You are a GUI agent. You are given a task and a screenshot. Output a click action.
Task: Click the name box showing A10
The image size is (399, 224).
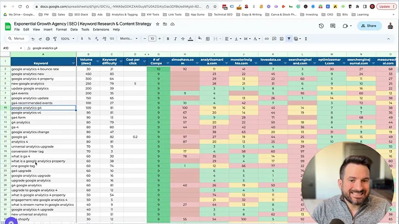(x=12, y=48)
